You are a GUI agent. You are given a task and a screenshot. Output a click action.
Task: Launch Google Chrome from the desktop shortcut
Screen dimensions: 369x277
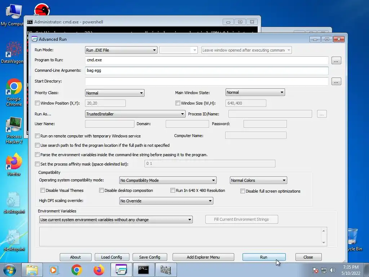[14, 92]
